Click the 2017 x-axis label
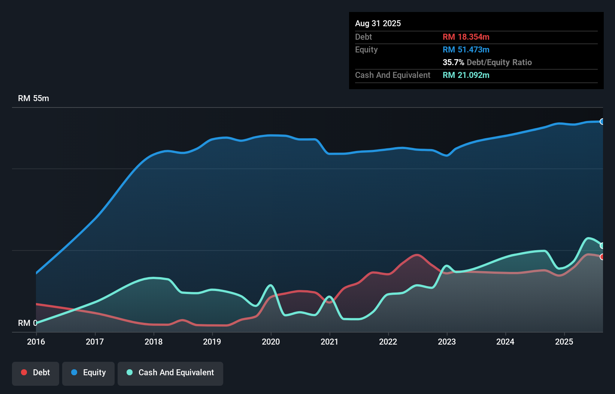This screenshot has width=615, height=394. click(95, 342)
